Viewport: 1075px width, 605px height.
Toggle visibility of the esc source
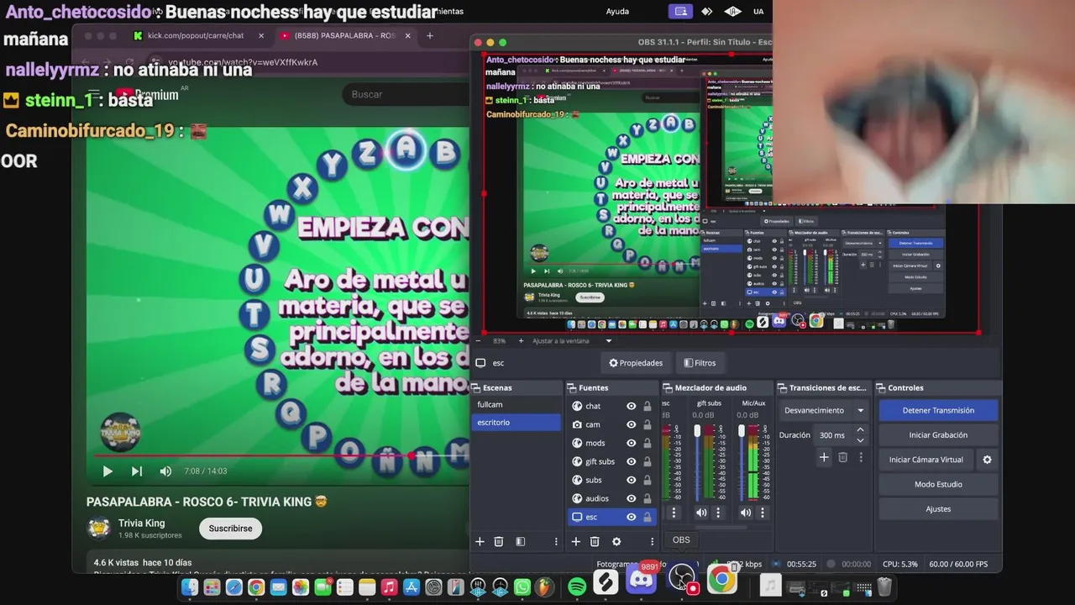pyautogui.click(x=632, y=517)
